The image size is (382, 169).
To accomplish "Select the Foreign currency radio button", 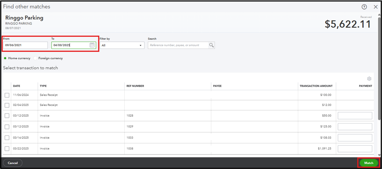I will click(x=35, y=58).
